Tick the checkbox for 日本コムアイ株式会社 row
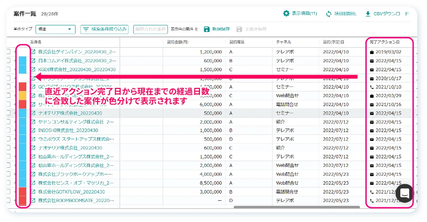 click(x=8, y=61)
